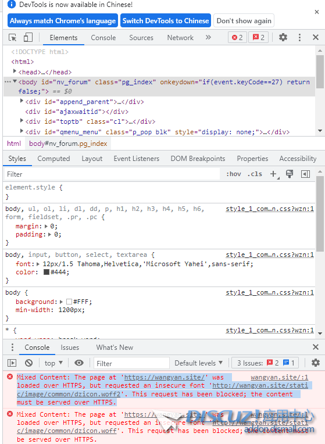The image size is (325, 444).
Task: Clear console with the ban icon
Action: 28,363
